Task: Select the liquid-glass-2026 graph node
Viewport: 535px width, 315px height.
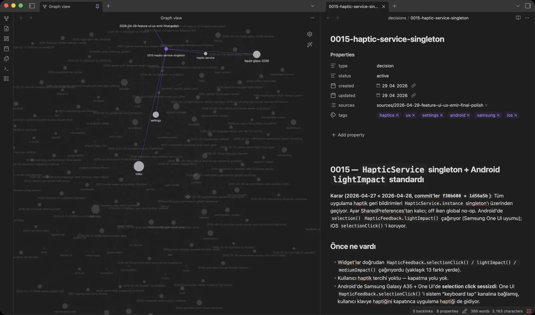Action: pyautogui.click(x=256, y=54)
